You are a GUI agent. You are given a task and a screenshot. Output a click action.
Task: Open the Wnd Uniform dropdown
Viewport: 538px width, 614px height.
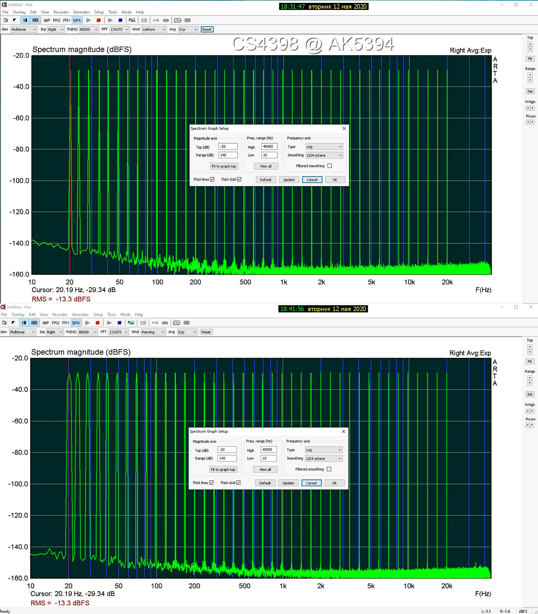(154, 29)
